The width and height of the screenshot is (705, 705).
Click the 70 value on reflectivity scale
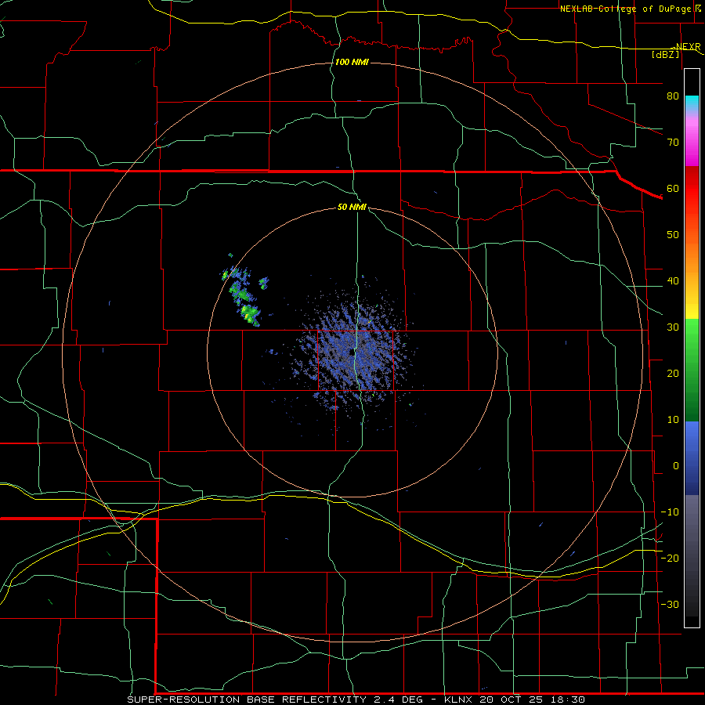(x=673, y=143)
